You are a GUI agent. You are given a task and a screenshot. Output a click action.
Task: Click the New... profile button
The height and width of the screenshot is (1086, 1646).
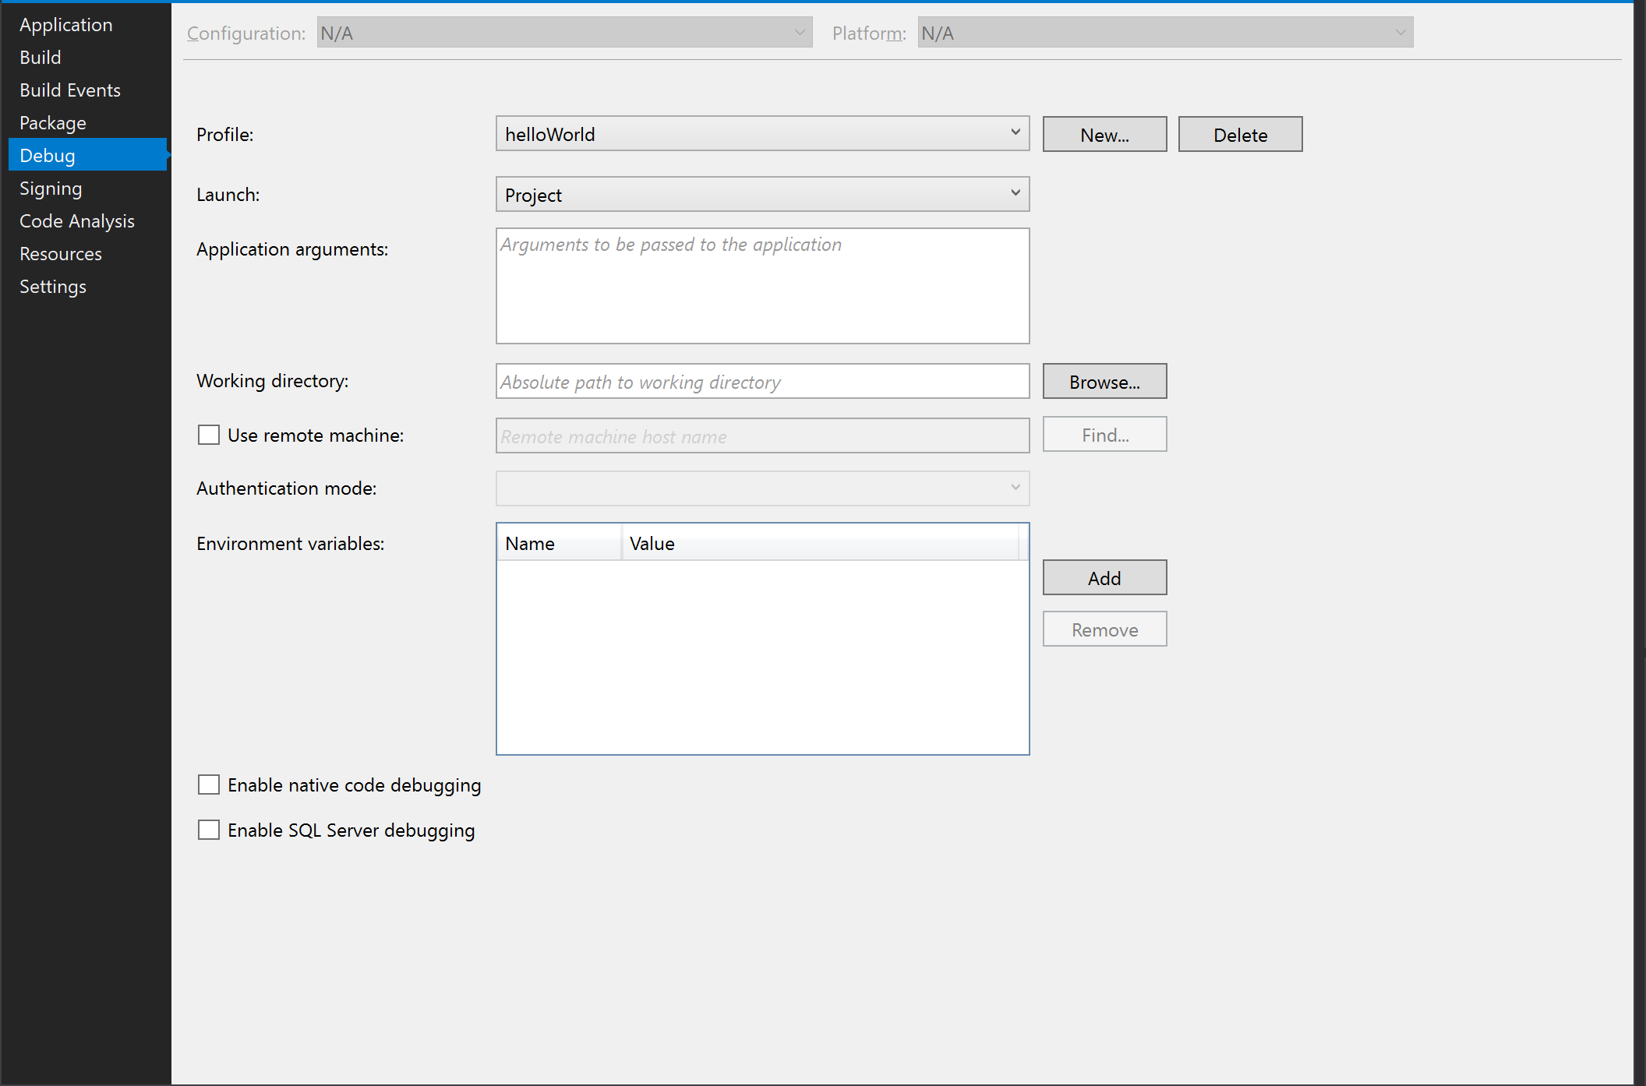[1104, 135]
